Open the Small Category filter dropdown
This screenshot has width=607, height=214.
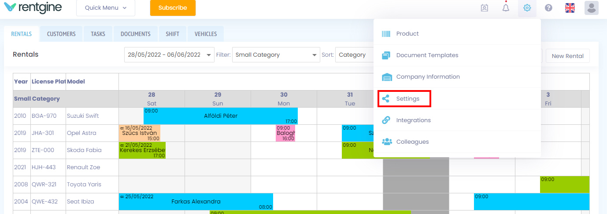point(276,55)
